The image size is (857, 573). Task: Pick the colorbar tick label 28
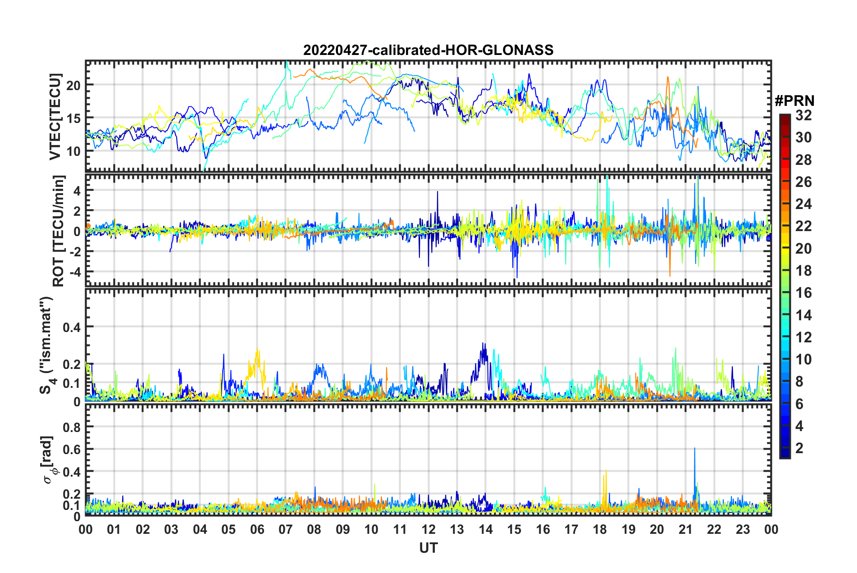pyautogui.click(x=803, y=160)
